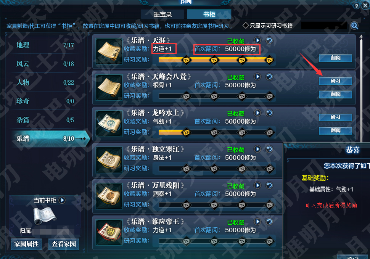This screenshot has width=370, height=259.
Task: Click last treasure chest on 天涯 progress bar
Action: [x=269, y=60]
